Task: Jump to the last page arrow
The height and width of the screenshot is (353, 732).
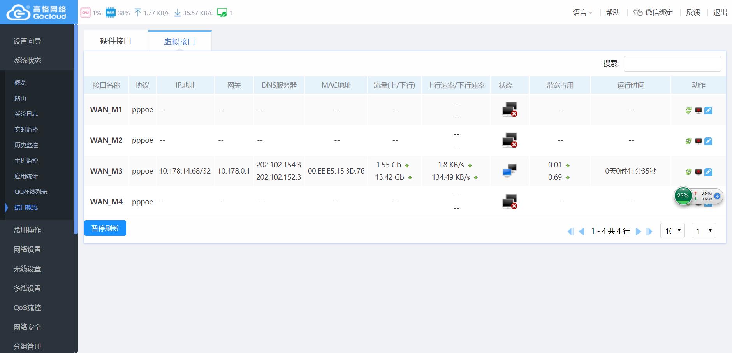Action: tap(649, 232)
